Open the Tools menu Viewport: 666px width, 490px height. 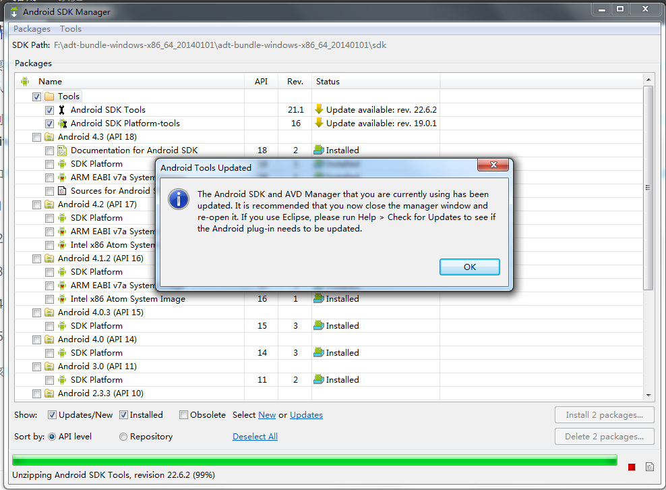tap(71, 29)
